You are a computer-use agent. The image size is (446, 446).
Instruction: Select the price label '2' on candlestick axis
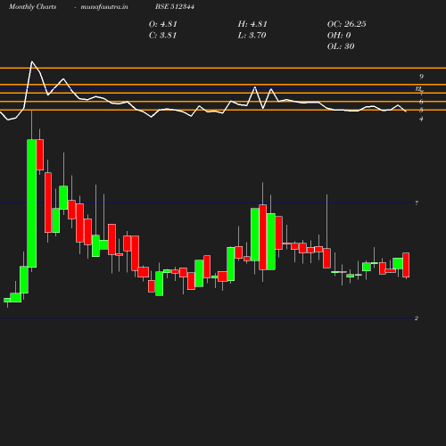417,318
